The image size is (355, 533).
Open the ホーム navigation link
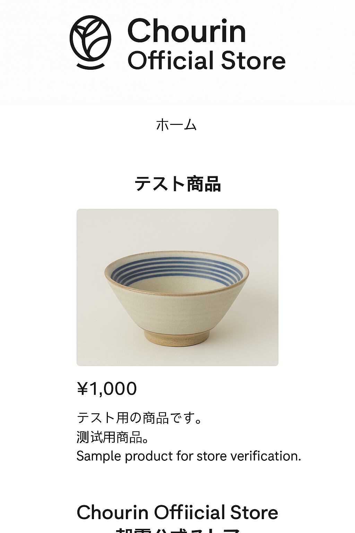177,125
